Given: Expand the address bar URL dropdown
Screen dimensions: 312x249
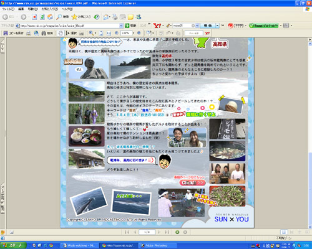Looking at the screenshot, I should tap(121, 26).
